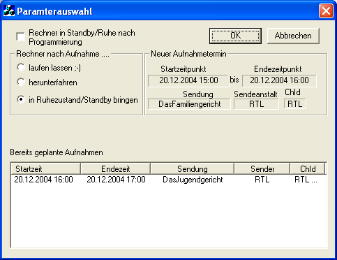
Task: Sort by the Sender column header
Action: point(262,169)
